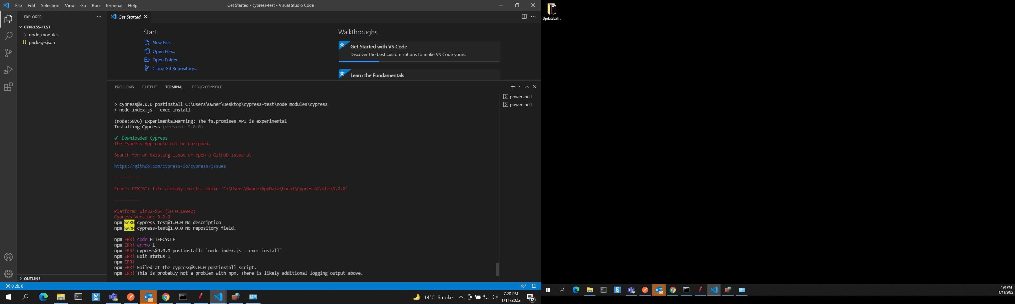The width and height of the screenshot is (1015, 304).
Task: Collapse the CYPRESS-TEST folder section
Action: click(x=37, y=27)
